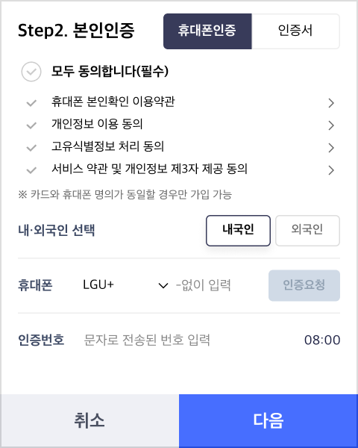
Task: Check the 모두 동의합니다(필수) circle
Action: click(x=31, y=72)
